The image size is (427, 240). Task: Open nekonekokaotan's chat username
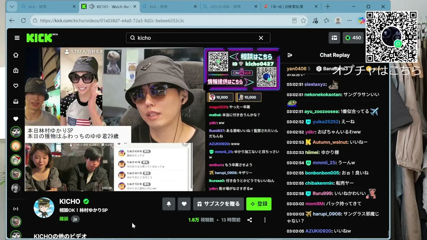323,95
